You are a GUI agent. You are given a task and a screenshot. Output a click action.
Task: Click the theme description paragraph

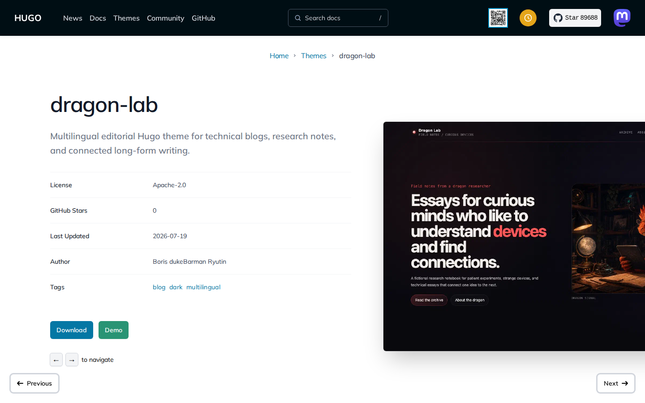tap(193, 143)
